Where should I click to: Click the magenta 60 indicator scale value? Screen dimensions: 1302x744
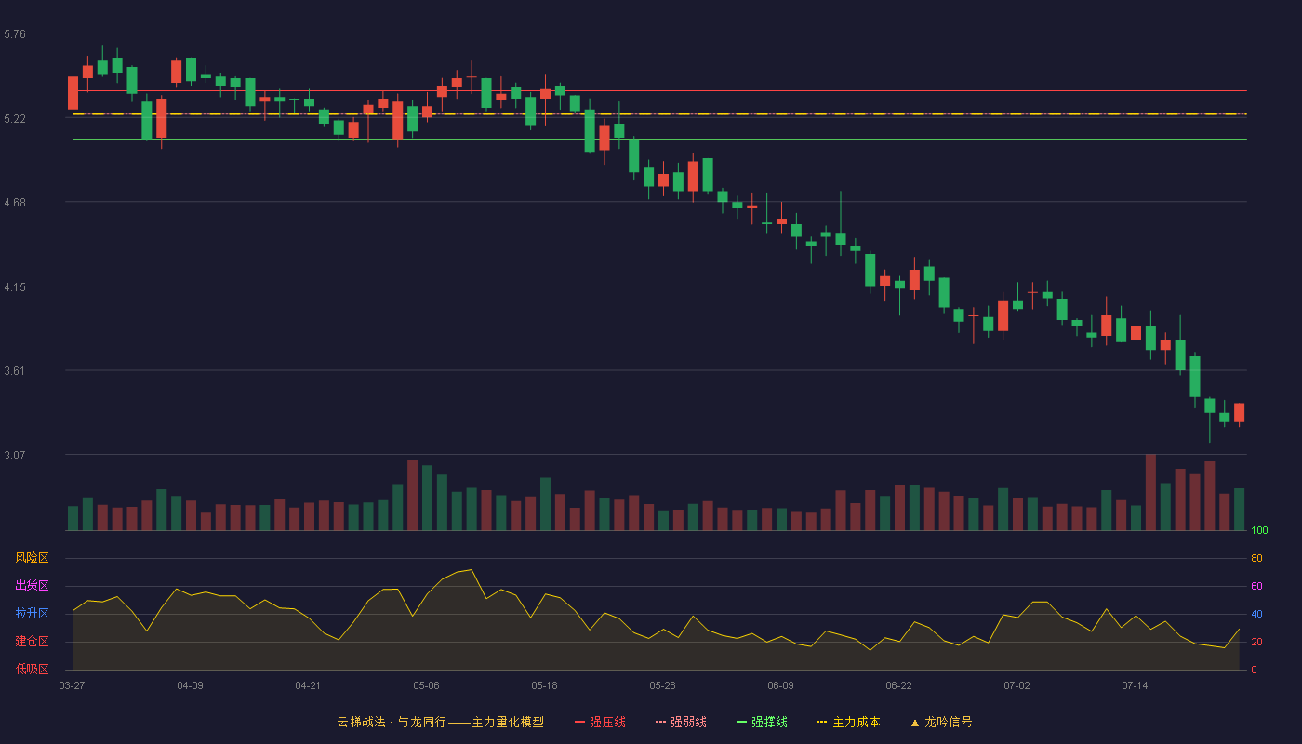click(1256, 586)
